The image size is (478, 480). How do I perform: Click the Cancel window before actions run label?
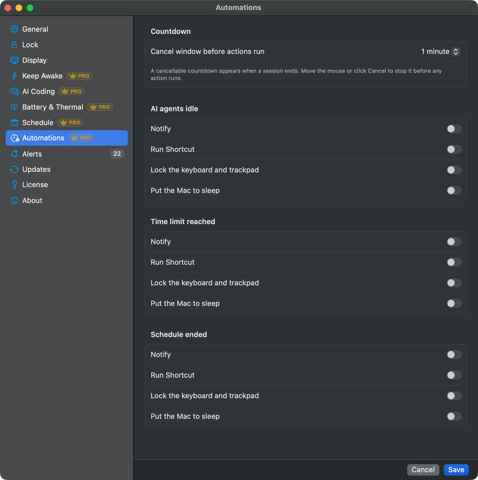tap(207, 51)
